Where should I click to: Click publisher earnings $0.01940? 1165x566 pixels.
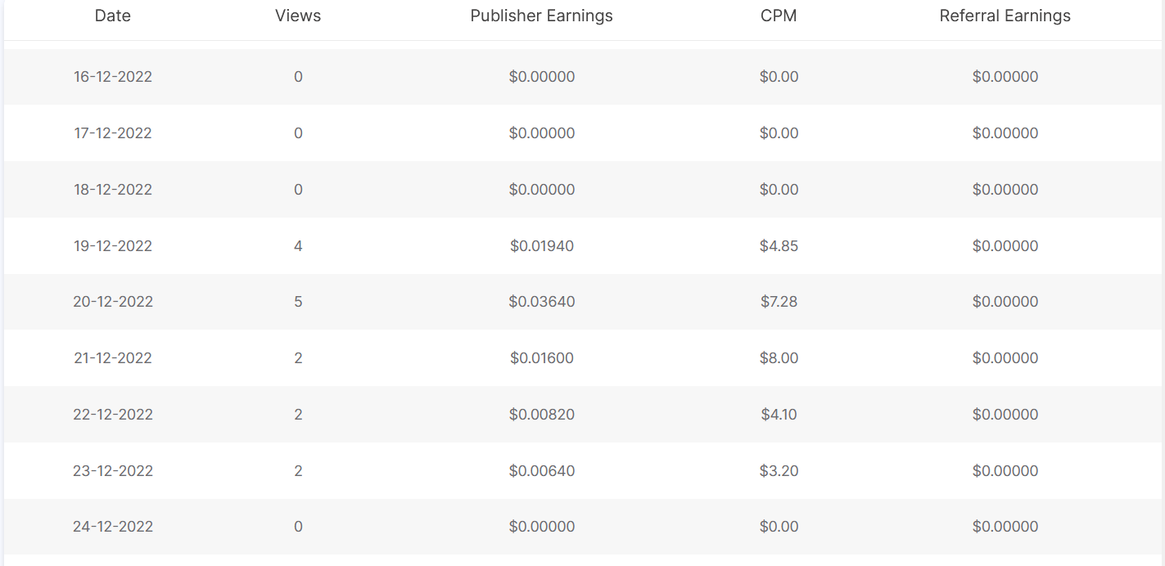pos(542,246)
